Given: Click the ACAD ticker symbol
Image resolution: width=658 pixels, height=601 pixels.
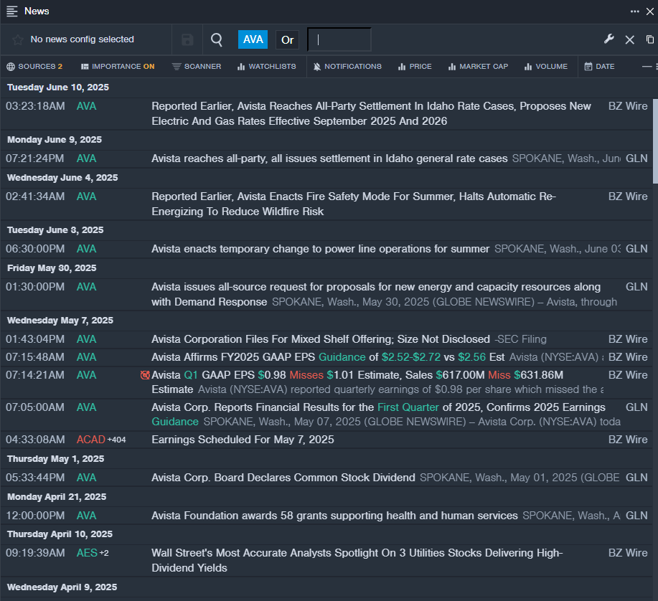Looking at the screenshot, I should [x=90, y=440].
